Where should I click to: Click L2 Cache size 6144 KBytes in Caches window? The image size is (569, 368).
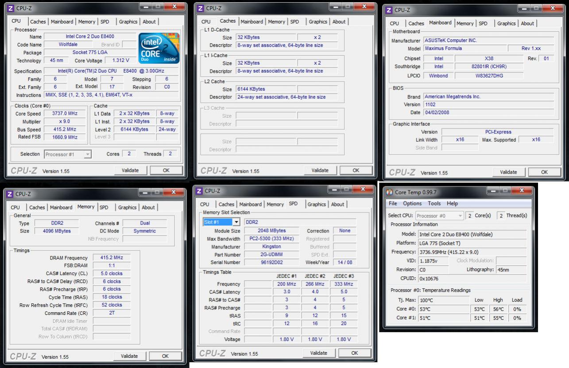pyautogui.click(x=266, y=89)
